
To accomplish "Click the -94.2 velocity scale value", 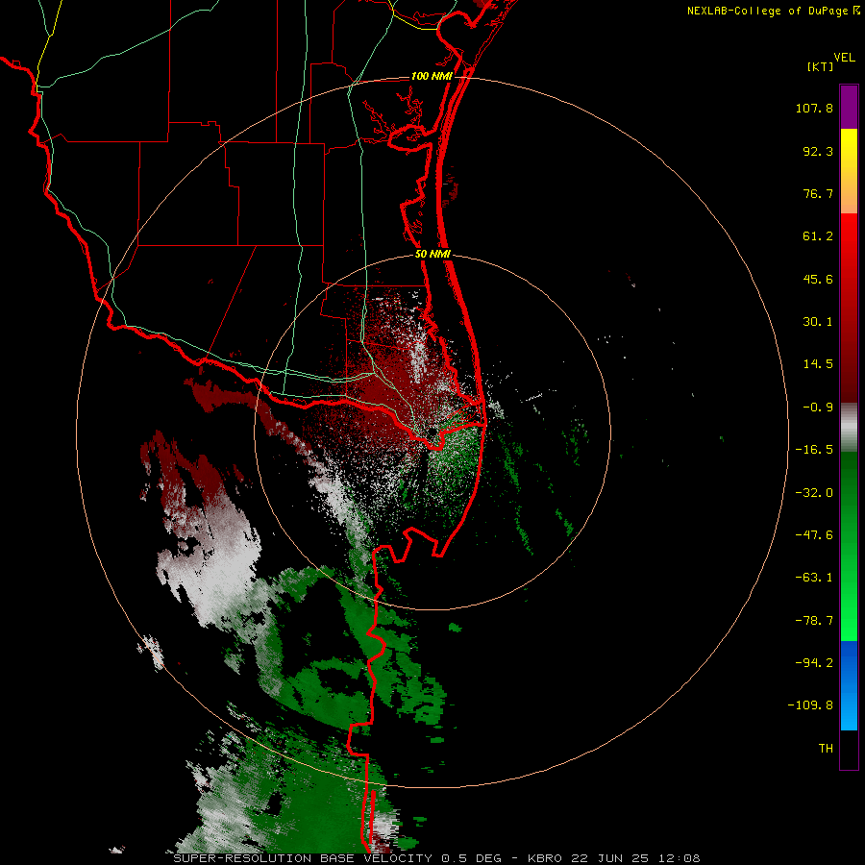I will tap(814, 662).
